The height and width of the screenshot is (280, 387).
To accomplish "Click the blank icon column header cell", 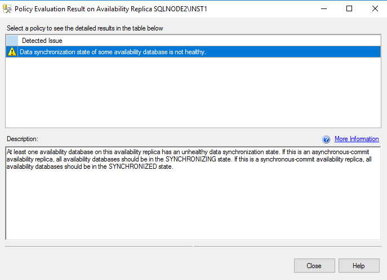I will click(12, 41).
